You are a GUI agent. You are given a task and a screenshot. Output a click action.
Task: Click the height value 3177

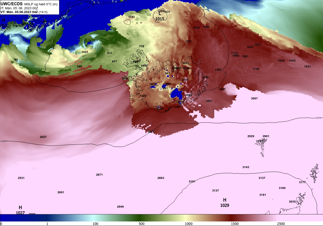pos(302,182)
